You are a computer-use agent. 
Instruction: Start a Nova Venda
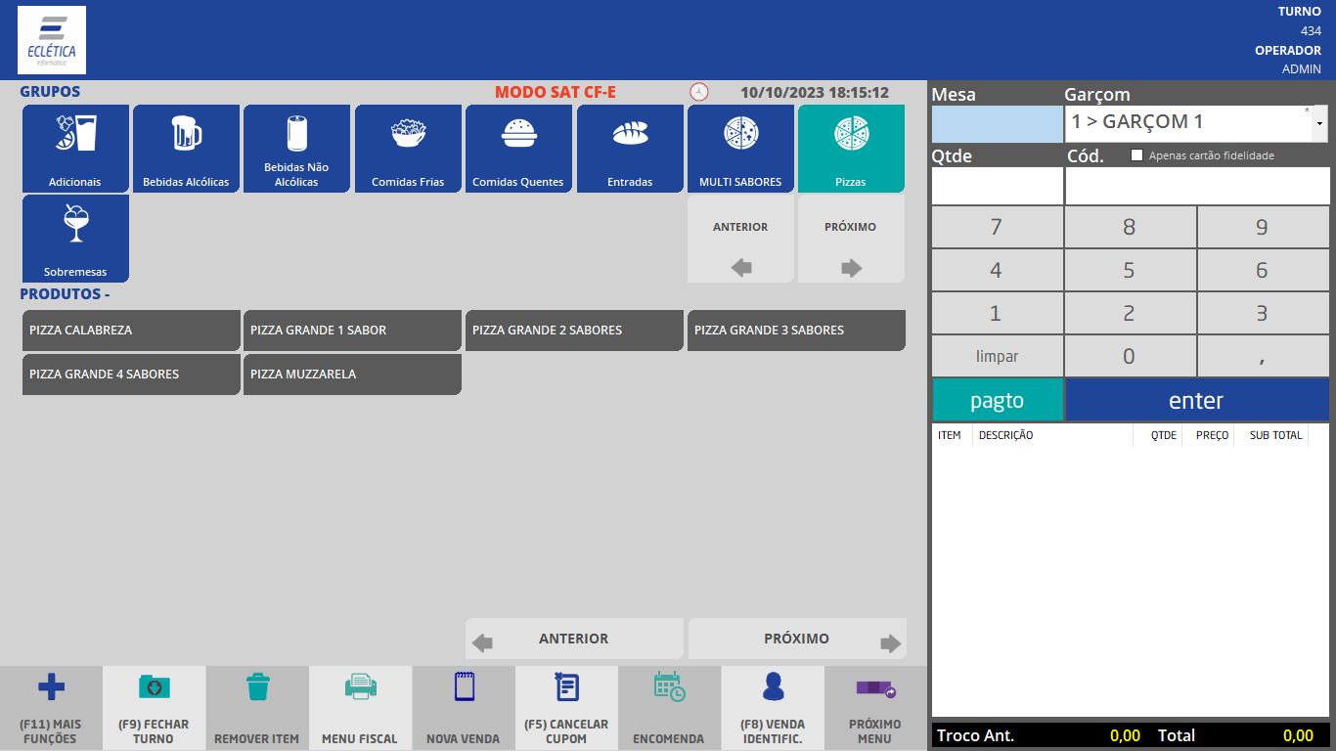[x=464, y=708]
